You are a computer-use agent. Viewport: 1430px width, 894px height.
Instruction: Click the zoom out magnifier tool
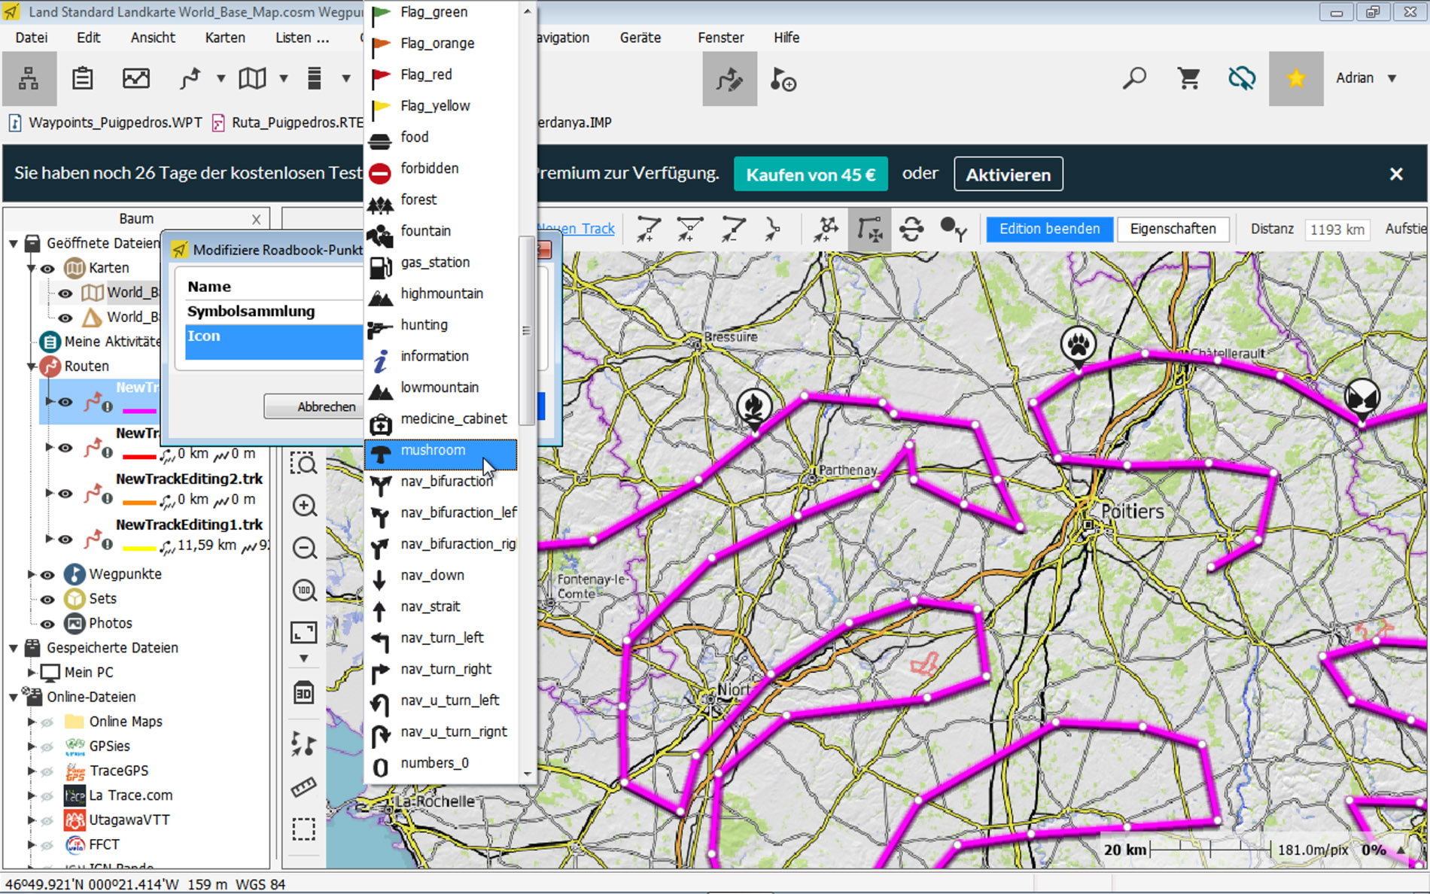click(x=304, y=548)
